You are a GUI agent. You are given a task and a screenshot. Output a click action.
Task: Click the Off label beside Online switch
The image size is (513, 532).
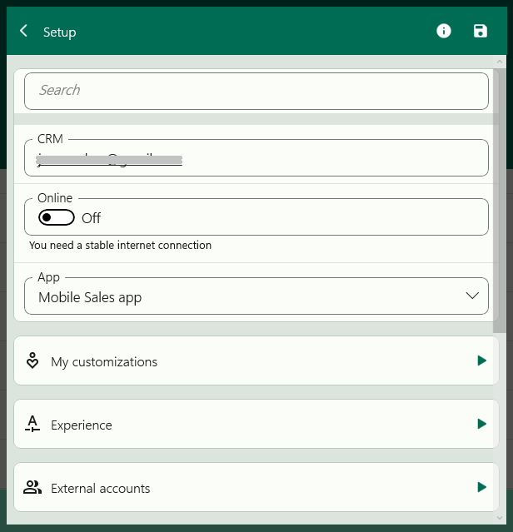(x=91, y=218)
